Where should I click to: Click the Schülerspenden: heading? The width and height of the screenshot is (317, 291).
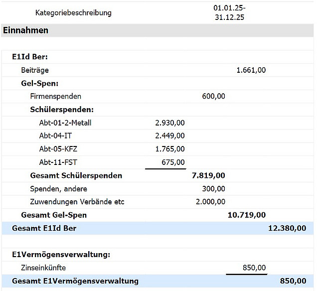62,110
